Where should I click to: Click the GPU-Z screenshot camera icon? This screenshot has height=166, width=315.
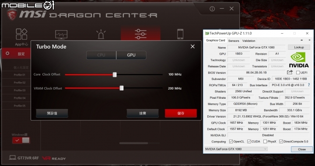pyautogui.click(x=302, y=40)
